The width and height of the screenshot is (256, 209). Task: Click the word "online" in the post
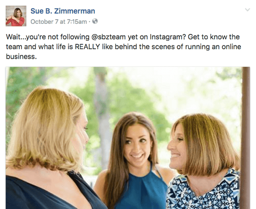coord(236,47)
